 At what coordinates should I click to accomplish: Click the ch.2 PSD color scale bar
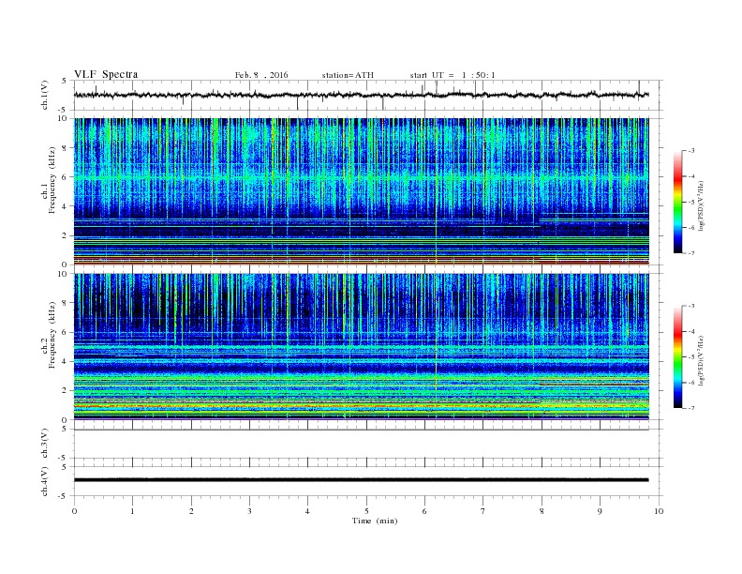678,357
